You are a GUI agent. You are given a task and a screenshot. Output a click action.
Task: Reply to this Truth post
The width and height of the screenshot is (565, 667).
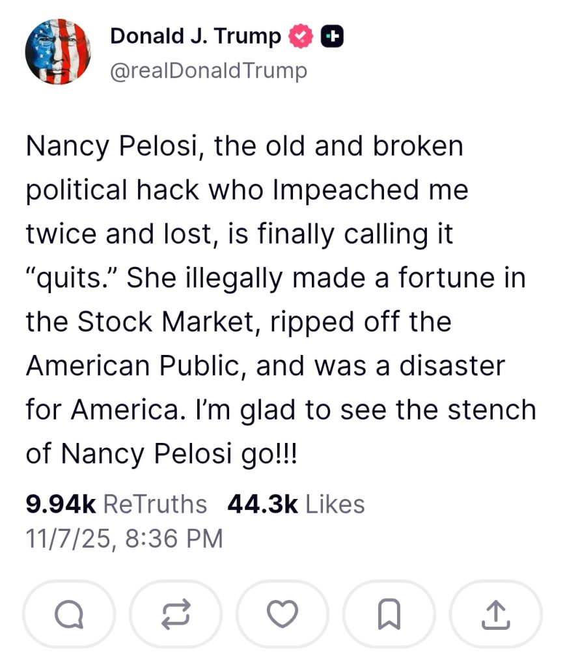point(69,613)
